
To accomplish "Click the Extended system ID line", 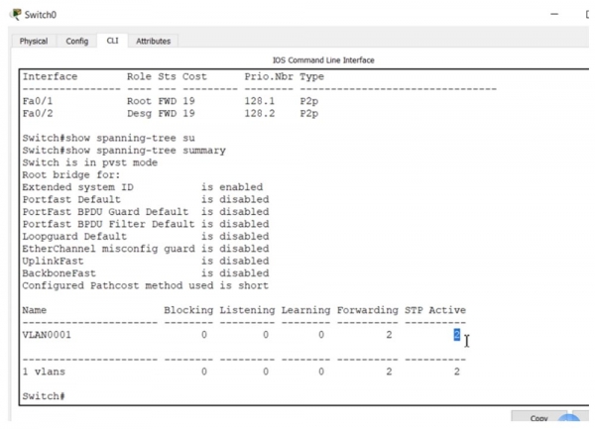I will click(142, 187).
